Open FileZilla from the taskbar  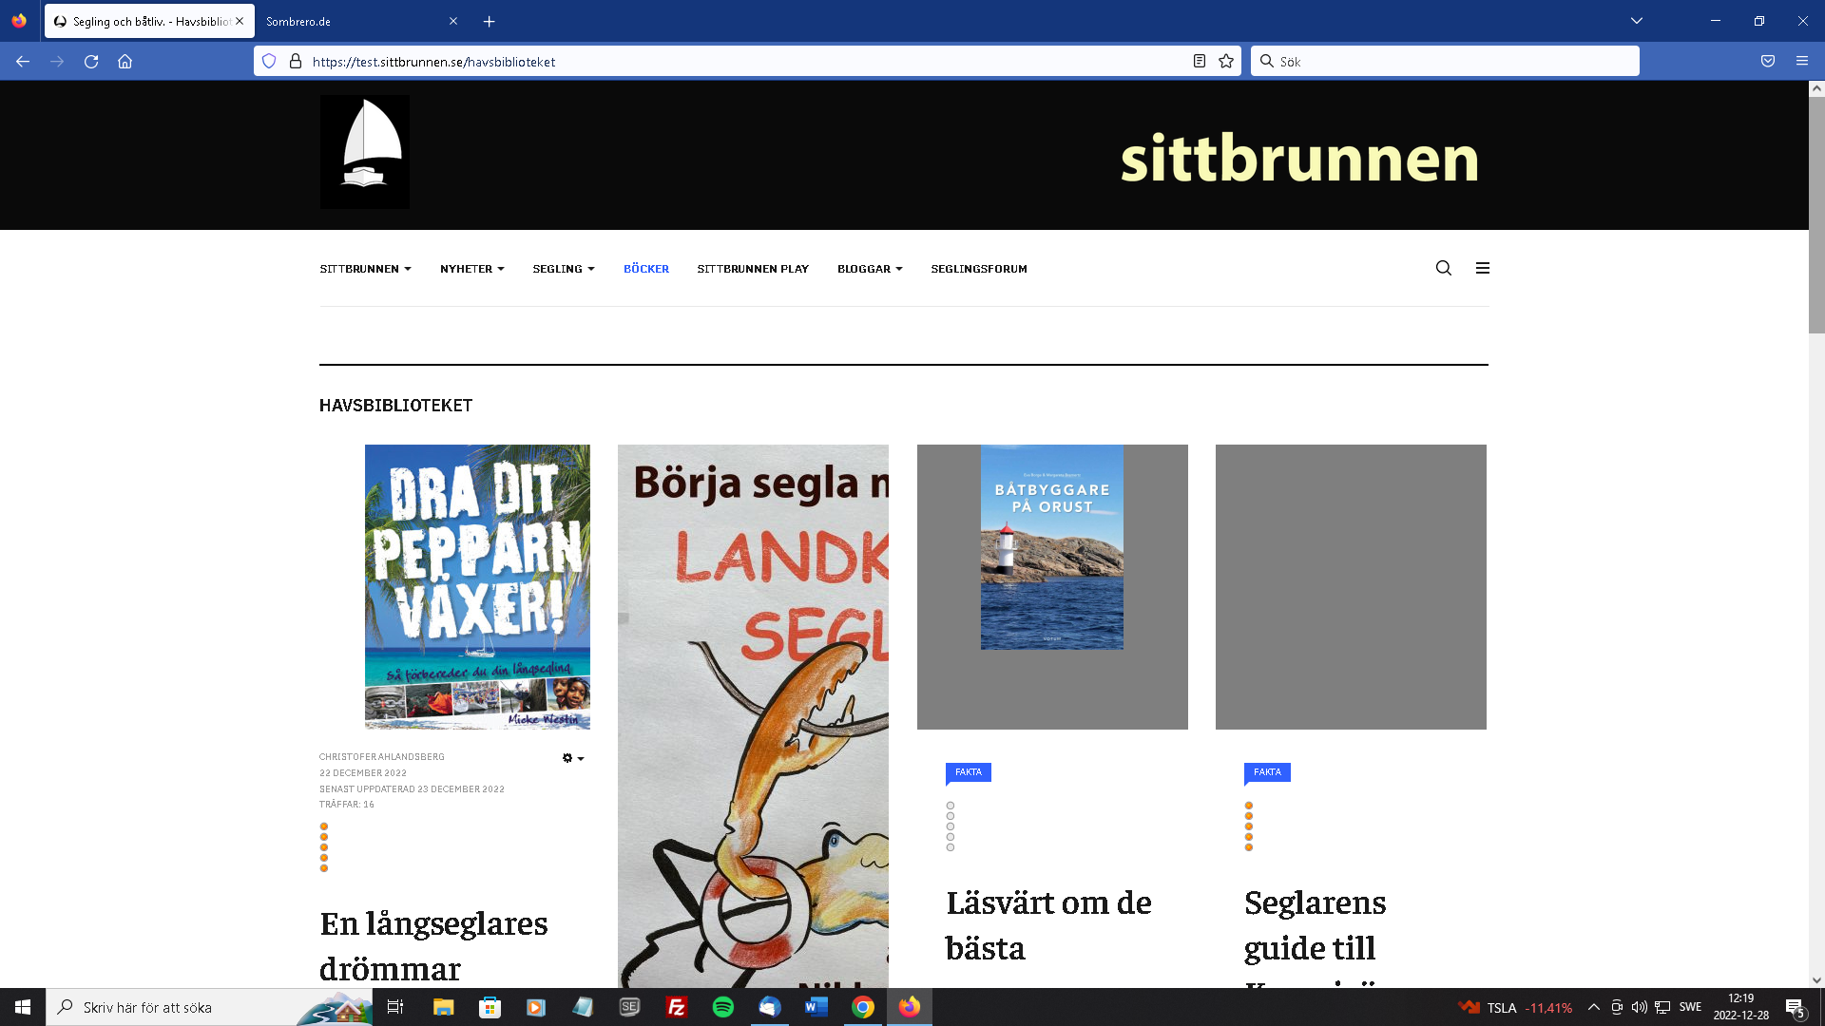[x=676, y=1007]
